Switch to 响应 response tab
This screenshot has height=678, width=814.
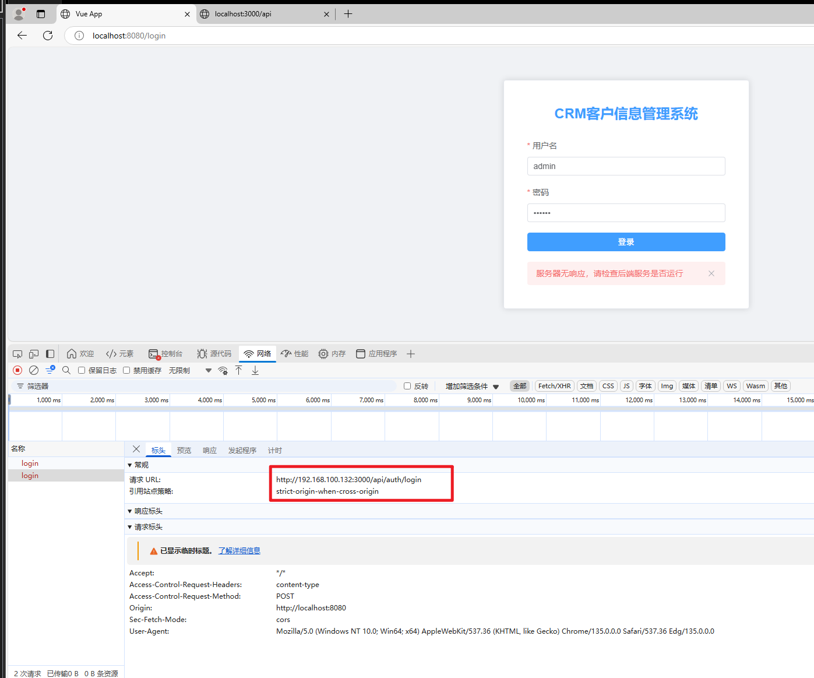pyautogui.click(x=210, y=450)
